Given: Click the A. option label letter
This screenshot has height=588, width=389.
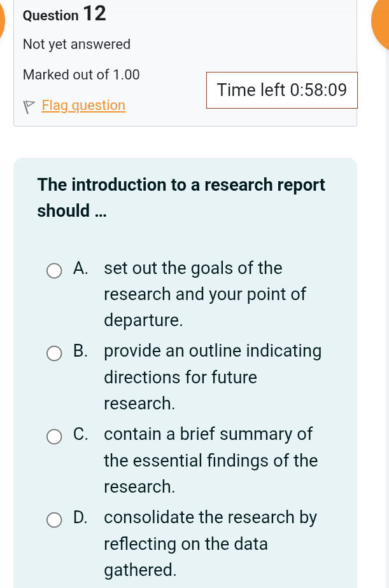Looking at the screenshot, I should pos(80,268).
